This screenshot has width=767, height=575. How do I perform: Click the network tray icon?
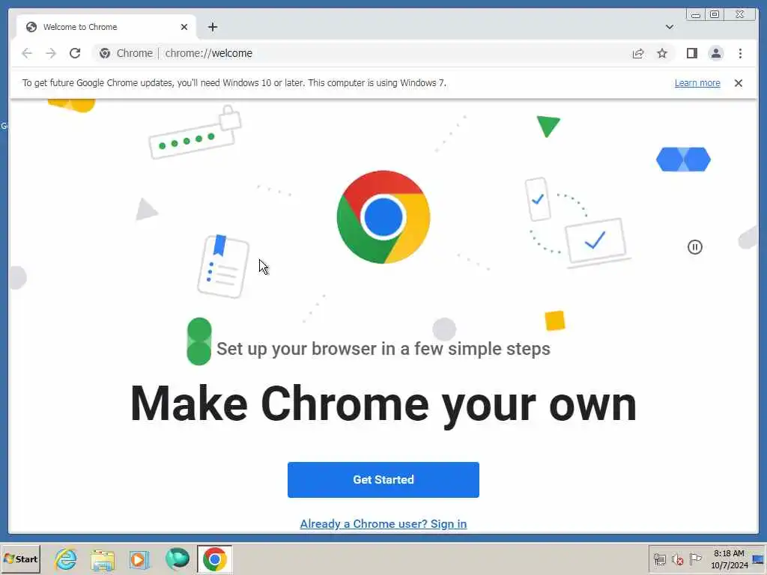[x=659, y=559]
